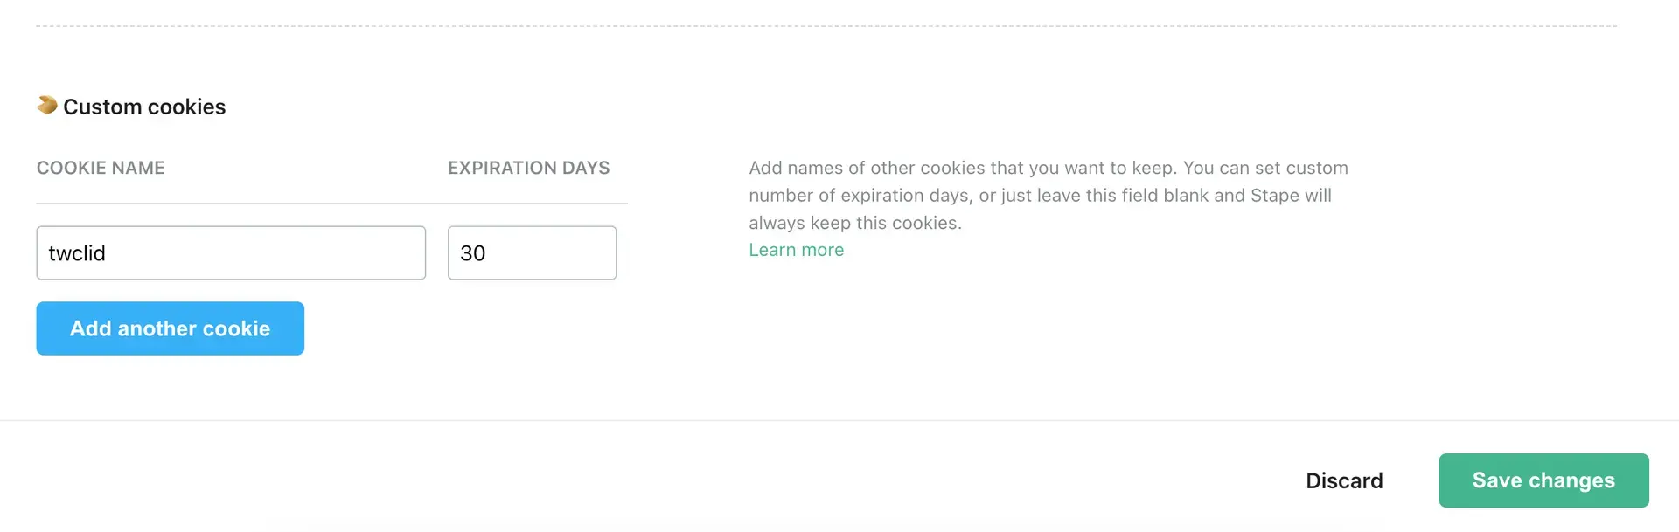Place cursor on the twclid text
Viewport: 1679px width, 532px height.
(77, 253)
